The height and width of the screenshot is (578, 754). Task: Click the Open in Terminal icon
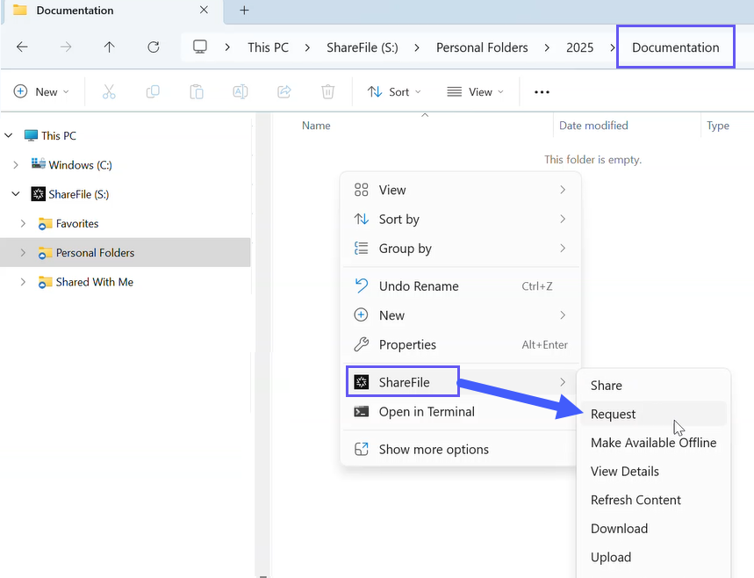[x=362, y=411]
